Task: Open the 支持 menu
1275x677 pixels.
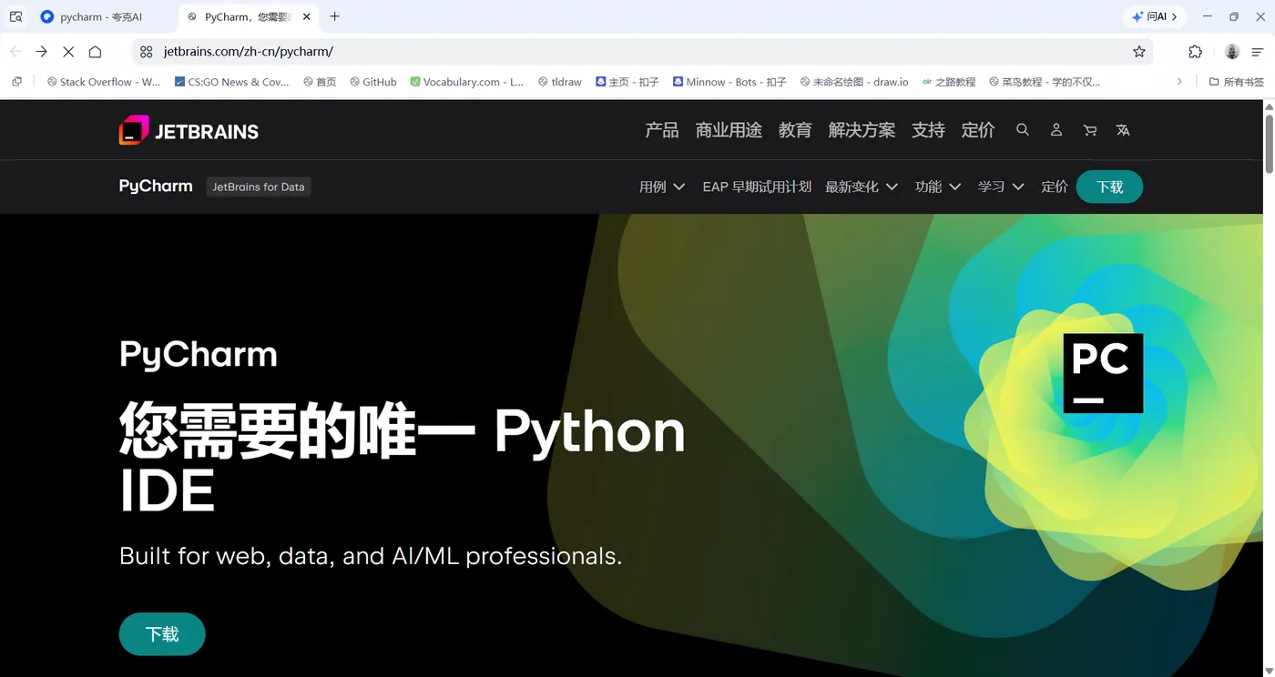Action: point(928,130)
